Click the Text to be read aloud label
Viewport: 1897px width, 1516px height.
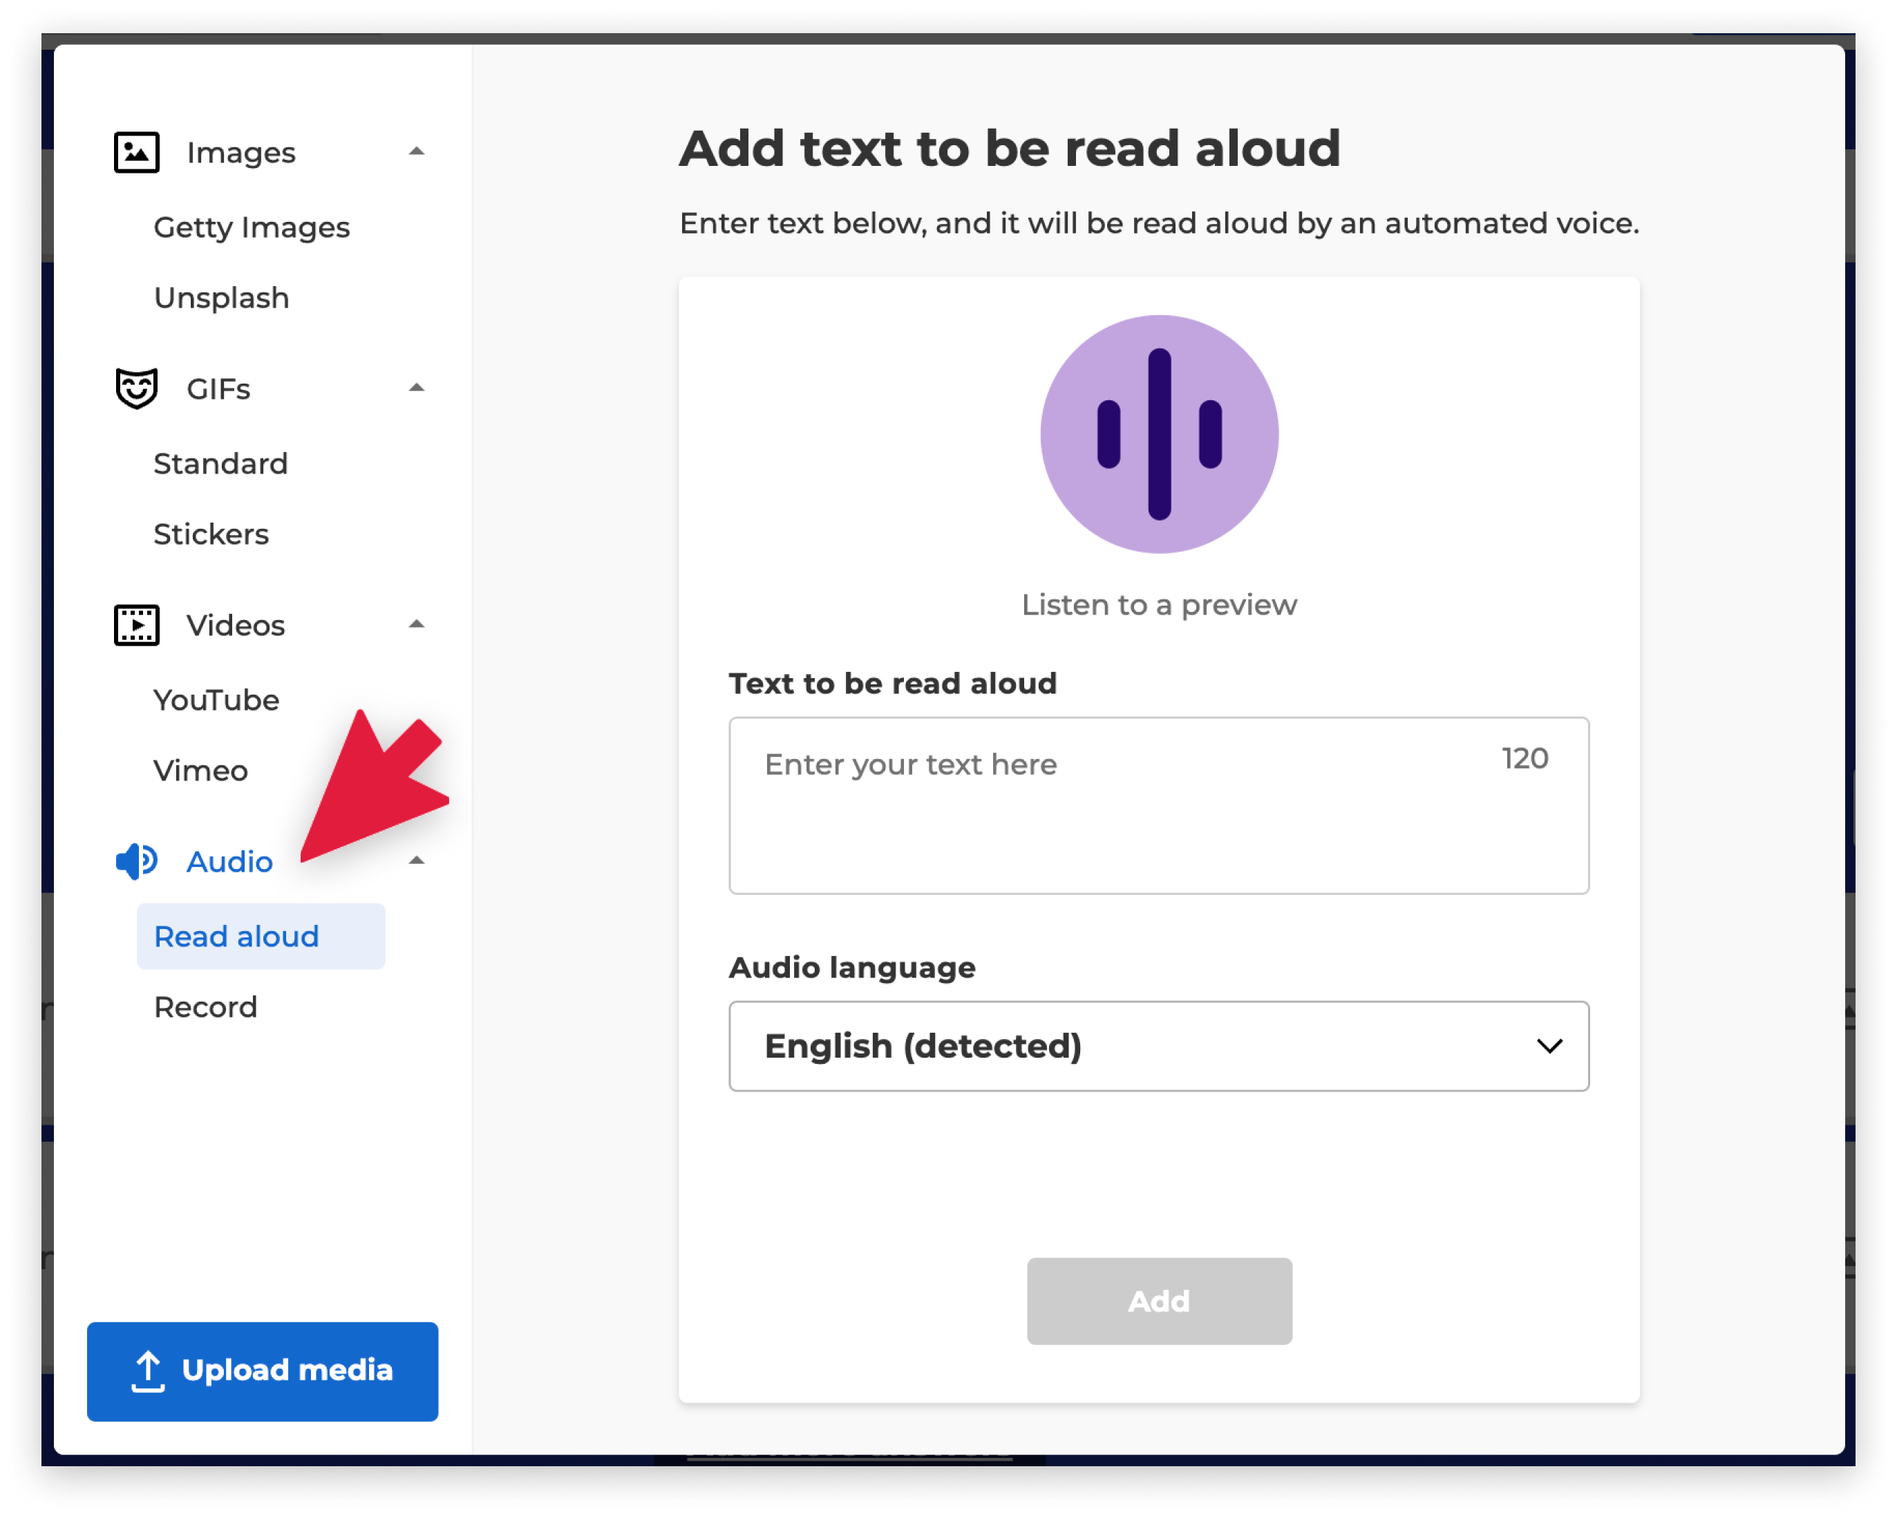892,683
